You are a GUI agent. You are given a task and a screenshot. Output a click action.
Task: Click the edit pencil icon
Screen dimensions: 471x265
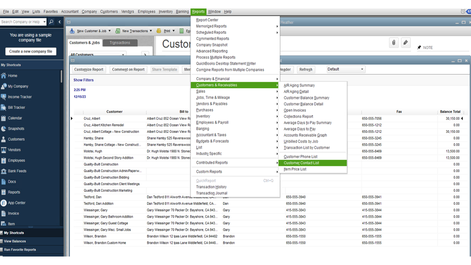[x=405, y=42]
